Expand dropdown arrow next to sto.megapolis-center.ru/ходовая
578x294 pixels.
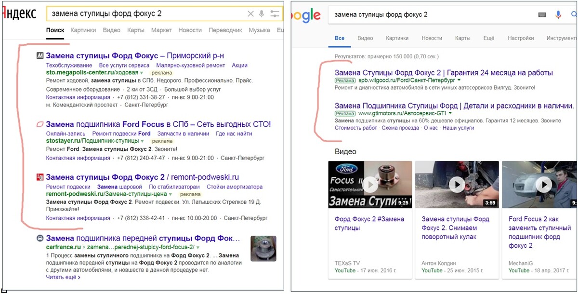[142, 73]
